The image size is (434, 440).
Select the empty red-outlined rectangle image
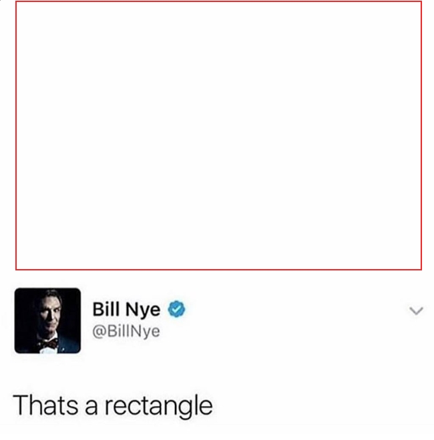[218, 136]
